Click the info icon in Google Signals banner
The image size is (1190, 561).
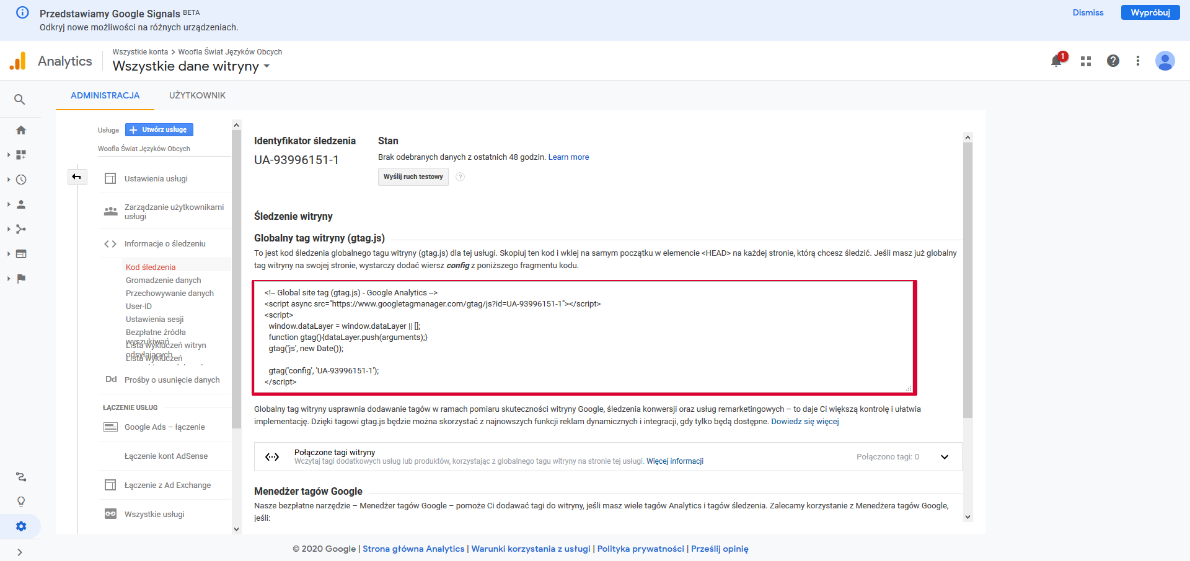pos(22,12)
